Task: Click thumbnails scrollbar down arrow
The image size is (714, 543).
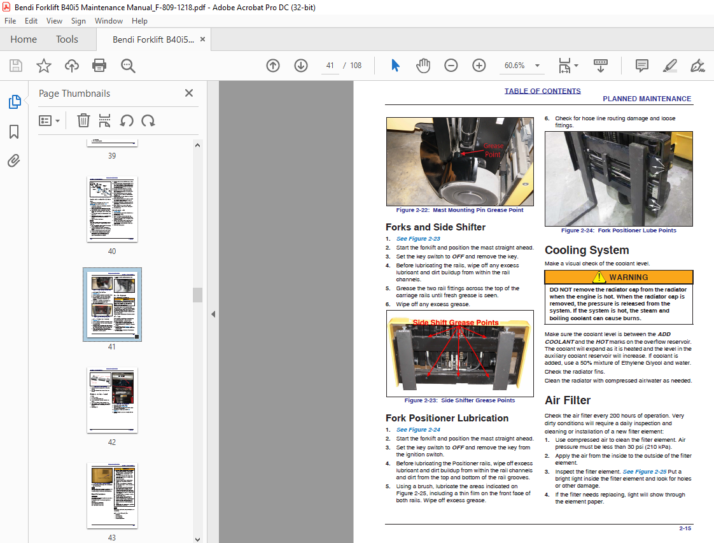Action: click(x=198, y=539)
